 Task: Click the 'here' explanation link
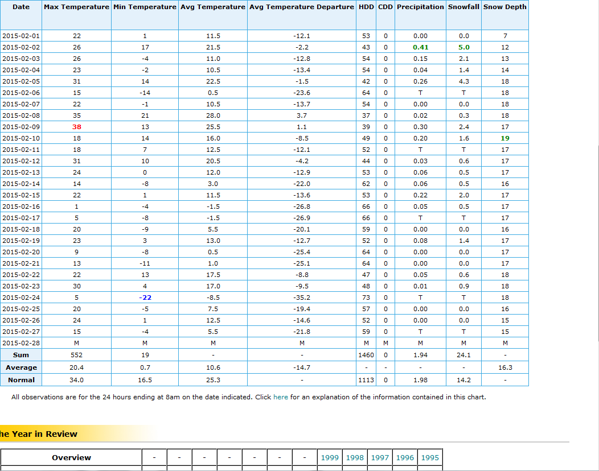(280, 397)
